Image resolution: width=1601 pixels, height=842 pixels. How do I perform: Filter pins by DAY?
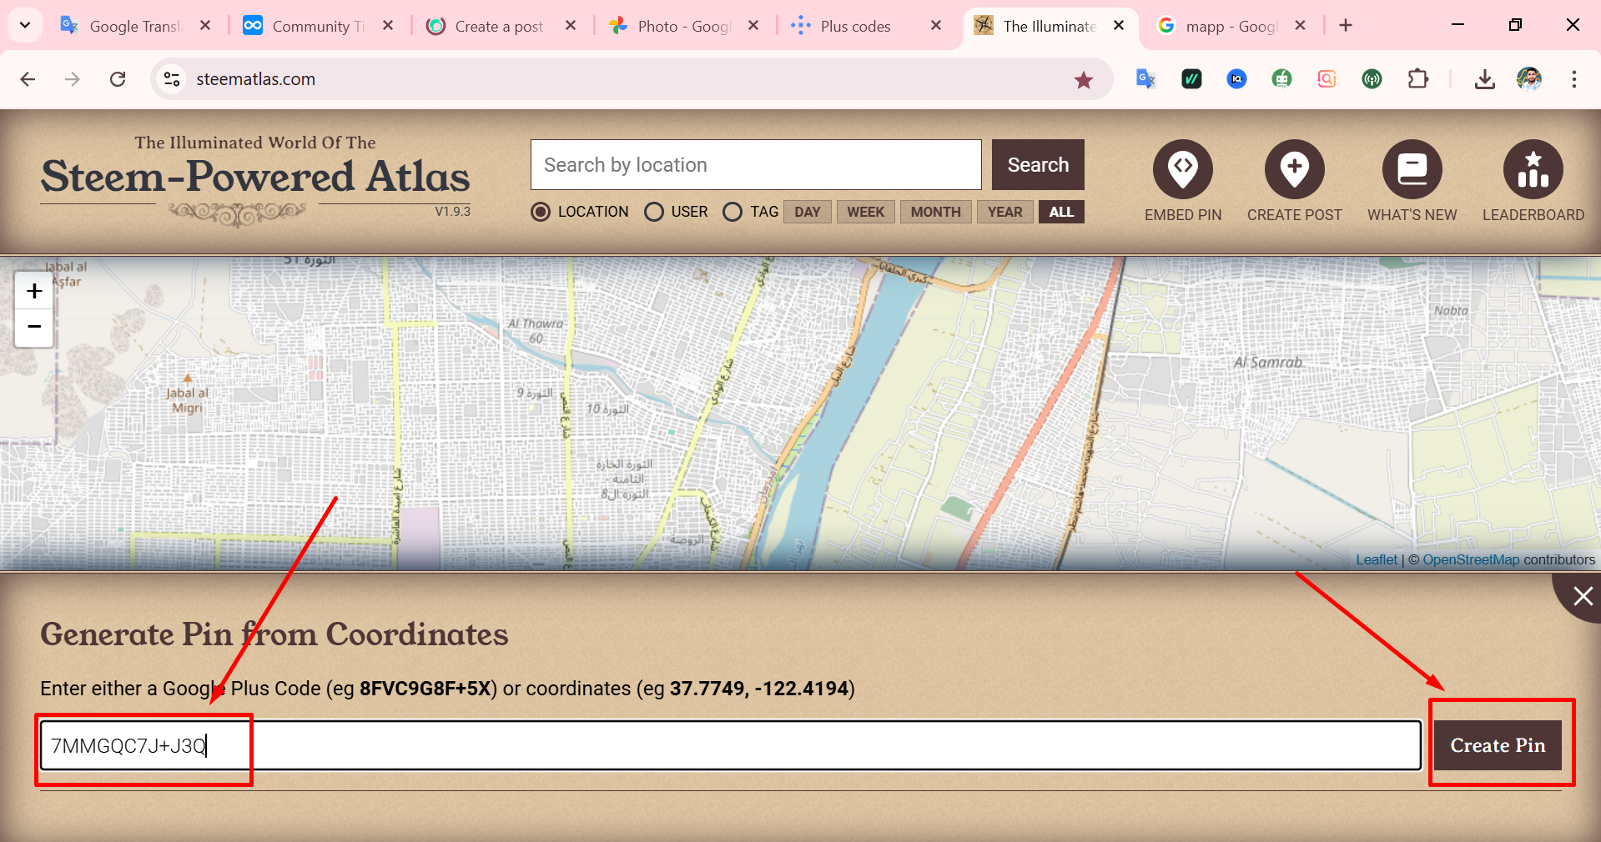pos(807,212)
